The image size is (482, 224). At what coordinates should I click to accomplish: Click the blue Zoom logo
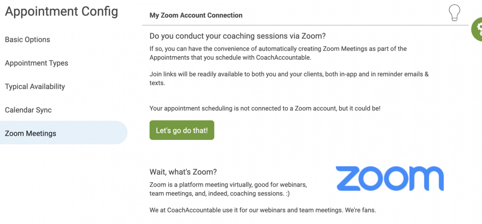pyautogui.click(x=390, y=178)
